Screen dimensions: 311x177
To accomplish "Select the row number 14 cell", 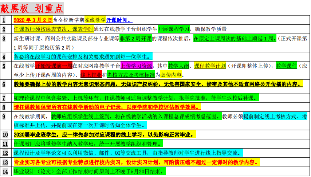I will 4,171.
